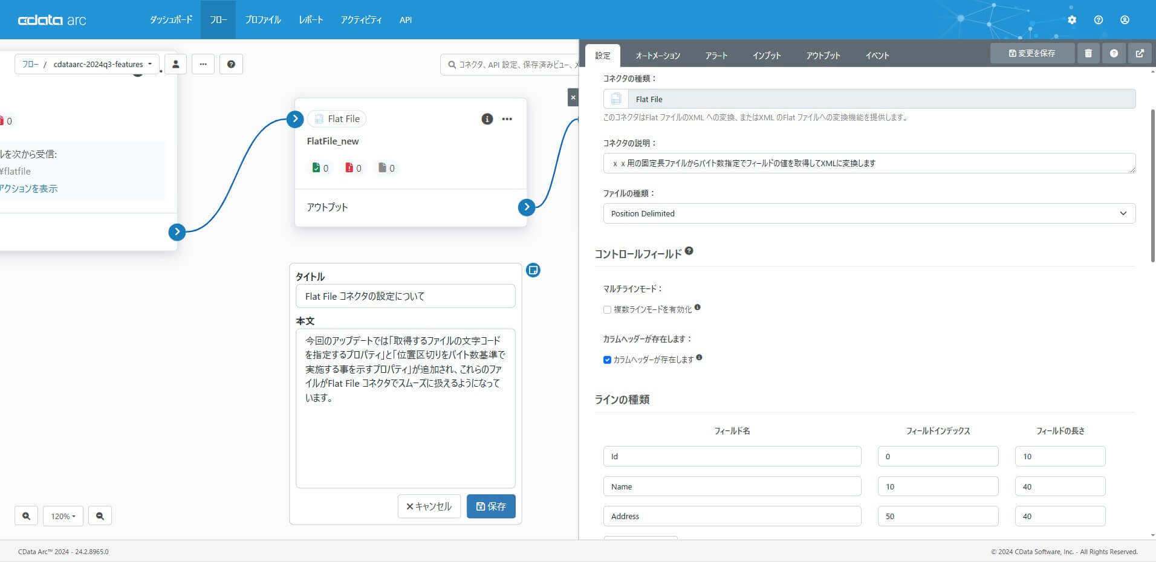Open the settings gear in top bar
The height and width of the screenshot is (562, 1156).
click(1072, 20)
